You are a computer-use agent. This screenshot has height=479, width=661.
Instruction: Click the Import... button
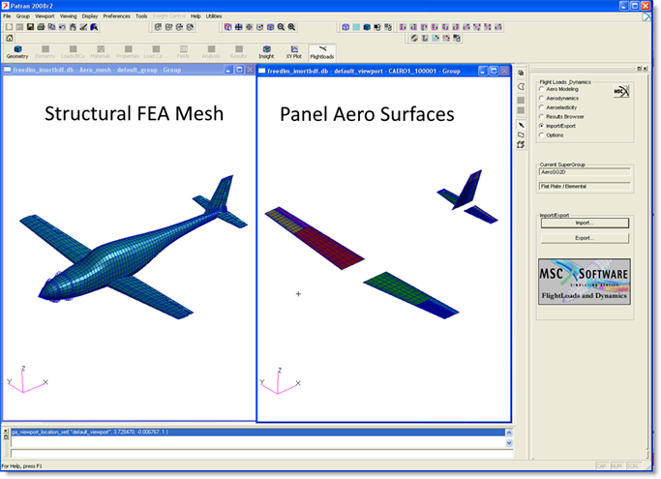[x=585, y=223]
